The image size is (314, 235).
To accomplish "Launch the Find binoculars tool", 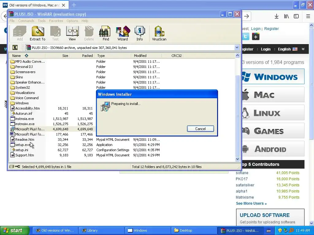I will pyautogui.click(x=106, y=33).
